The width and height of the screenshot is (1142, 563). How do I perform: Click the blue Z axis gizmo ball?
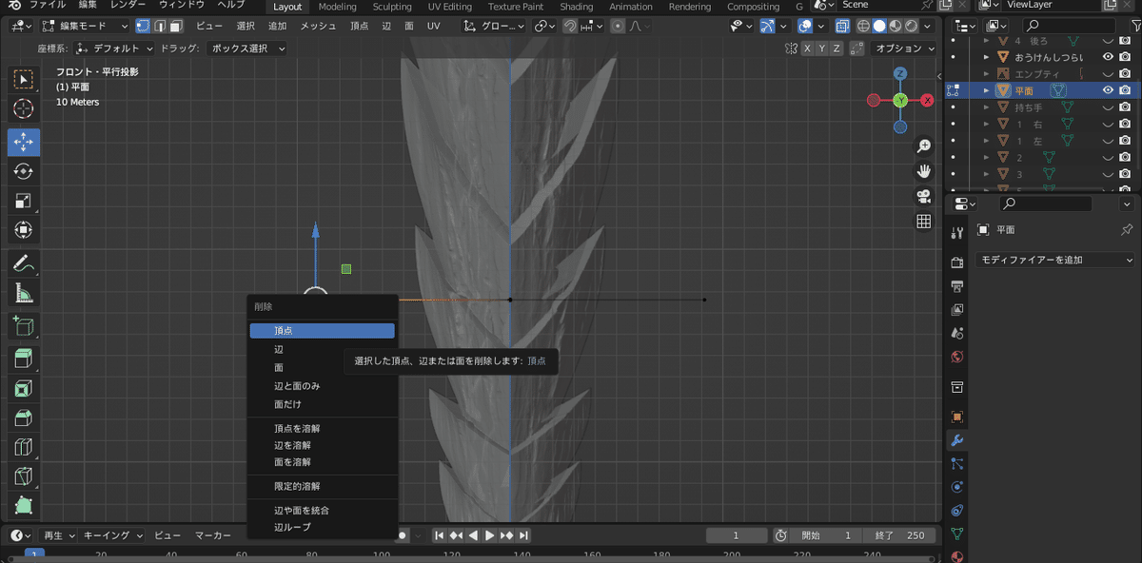pos(900,74)
